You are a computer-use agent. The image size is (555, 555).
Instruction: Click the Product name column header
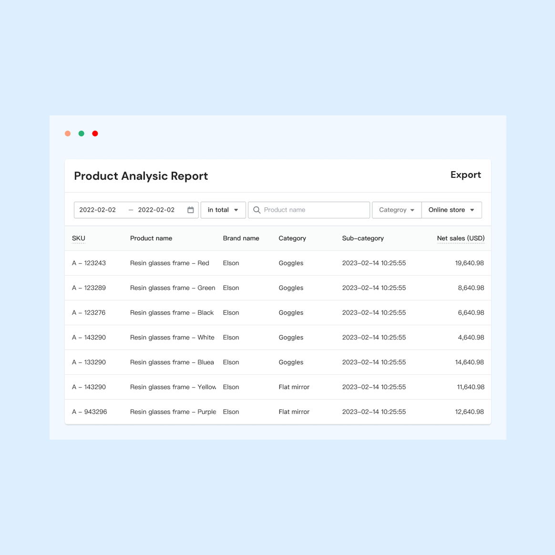coord(151,238)
